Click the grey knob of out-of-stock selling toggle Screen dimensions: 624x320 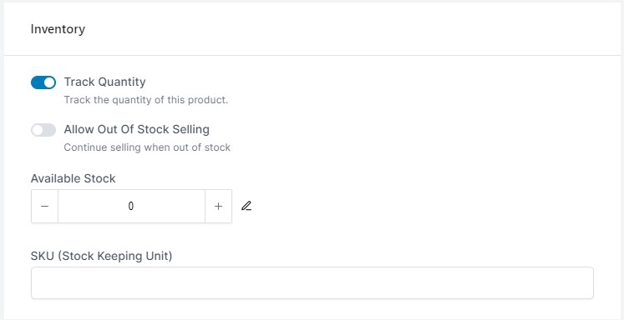[x=38, y=130]
